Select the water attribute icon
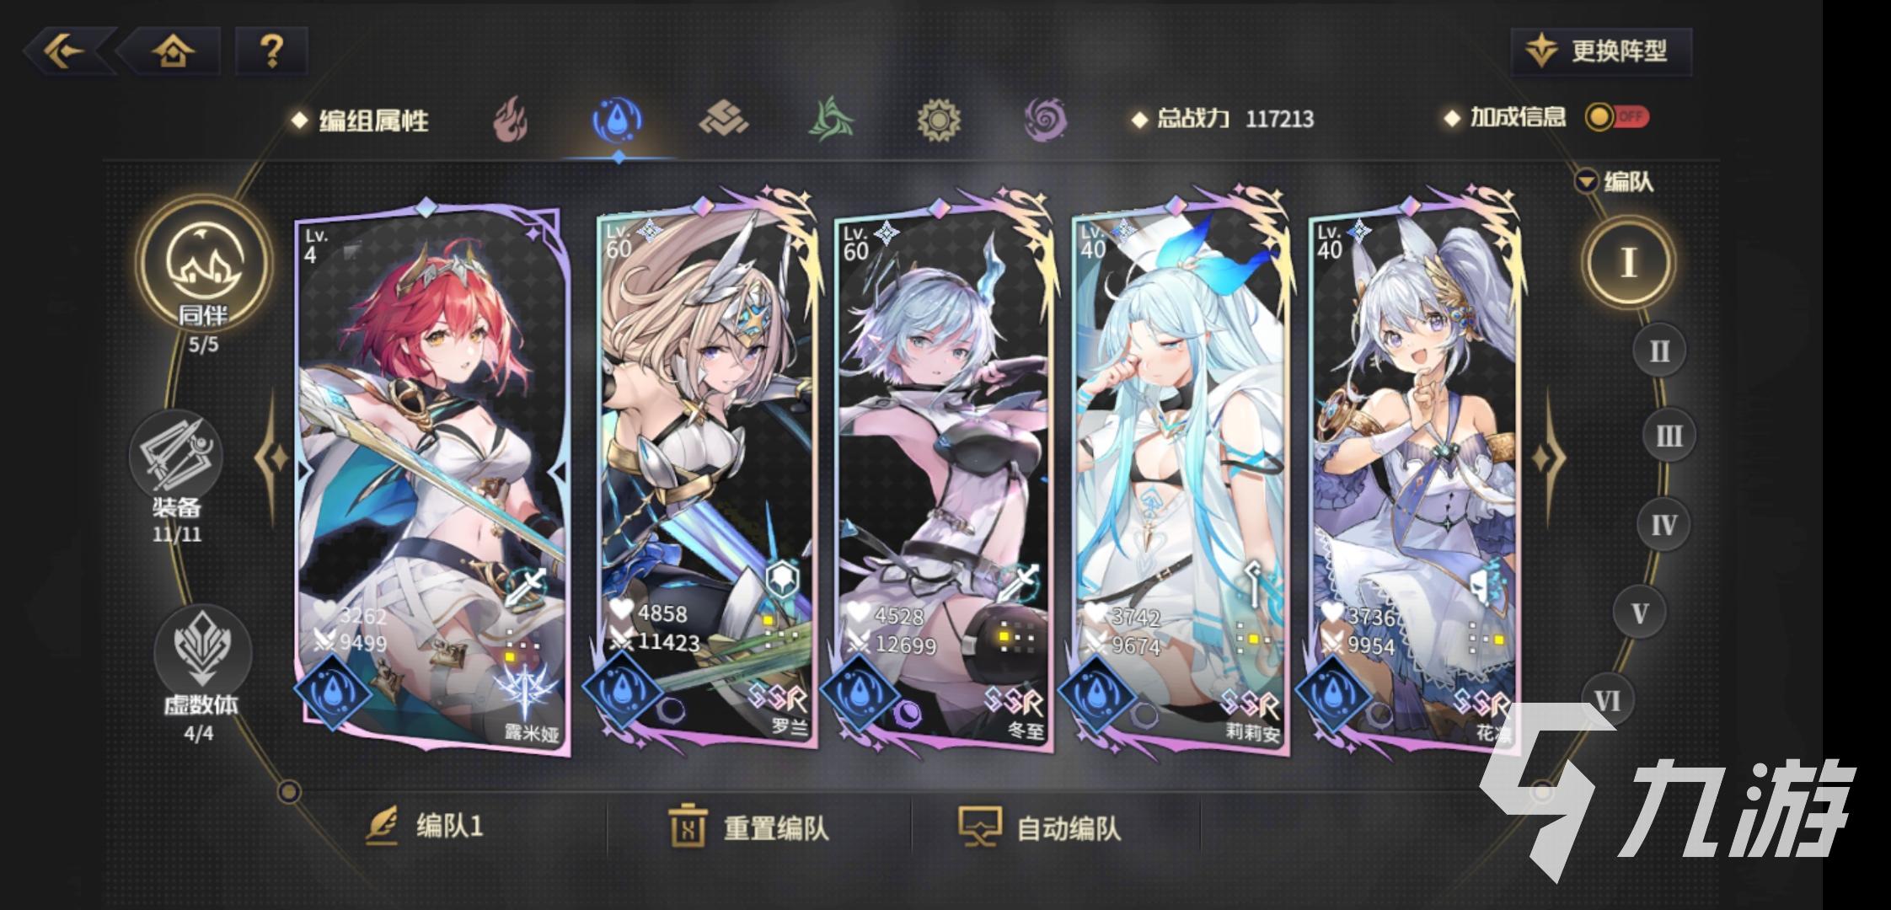1891x910 pixels. [x=618, y=120]
